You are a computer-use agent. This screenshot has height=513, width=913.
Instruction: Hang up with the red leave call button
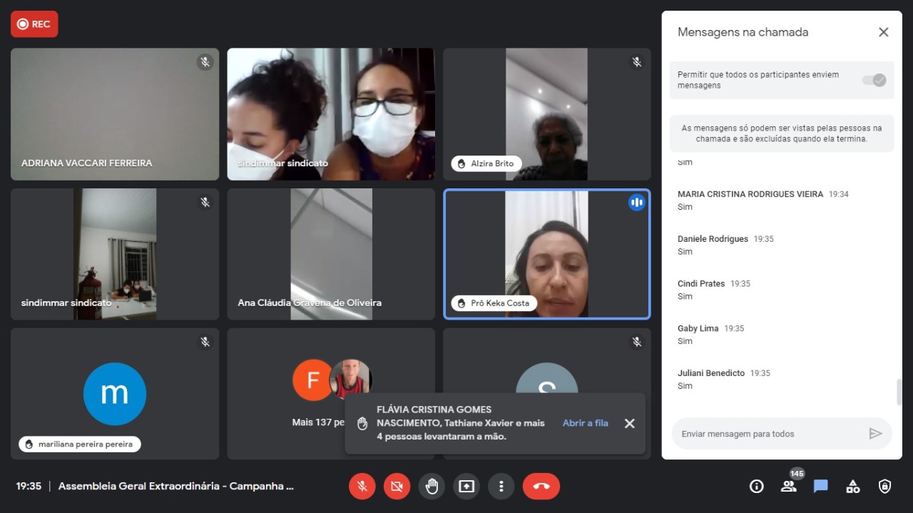pos(541,487)
